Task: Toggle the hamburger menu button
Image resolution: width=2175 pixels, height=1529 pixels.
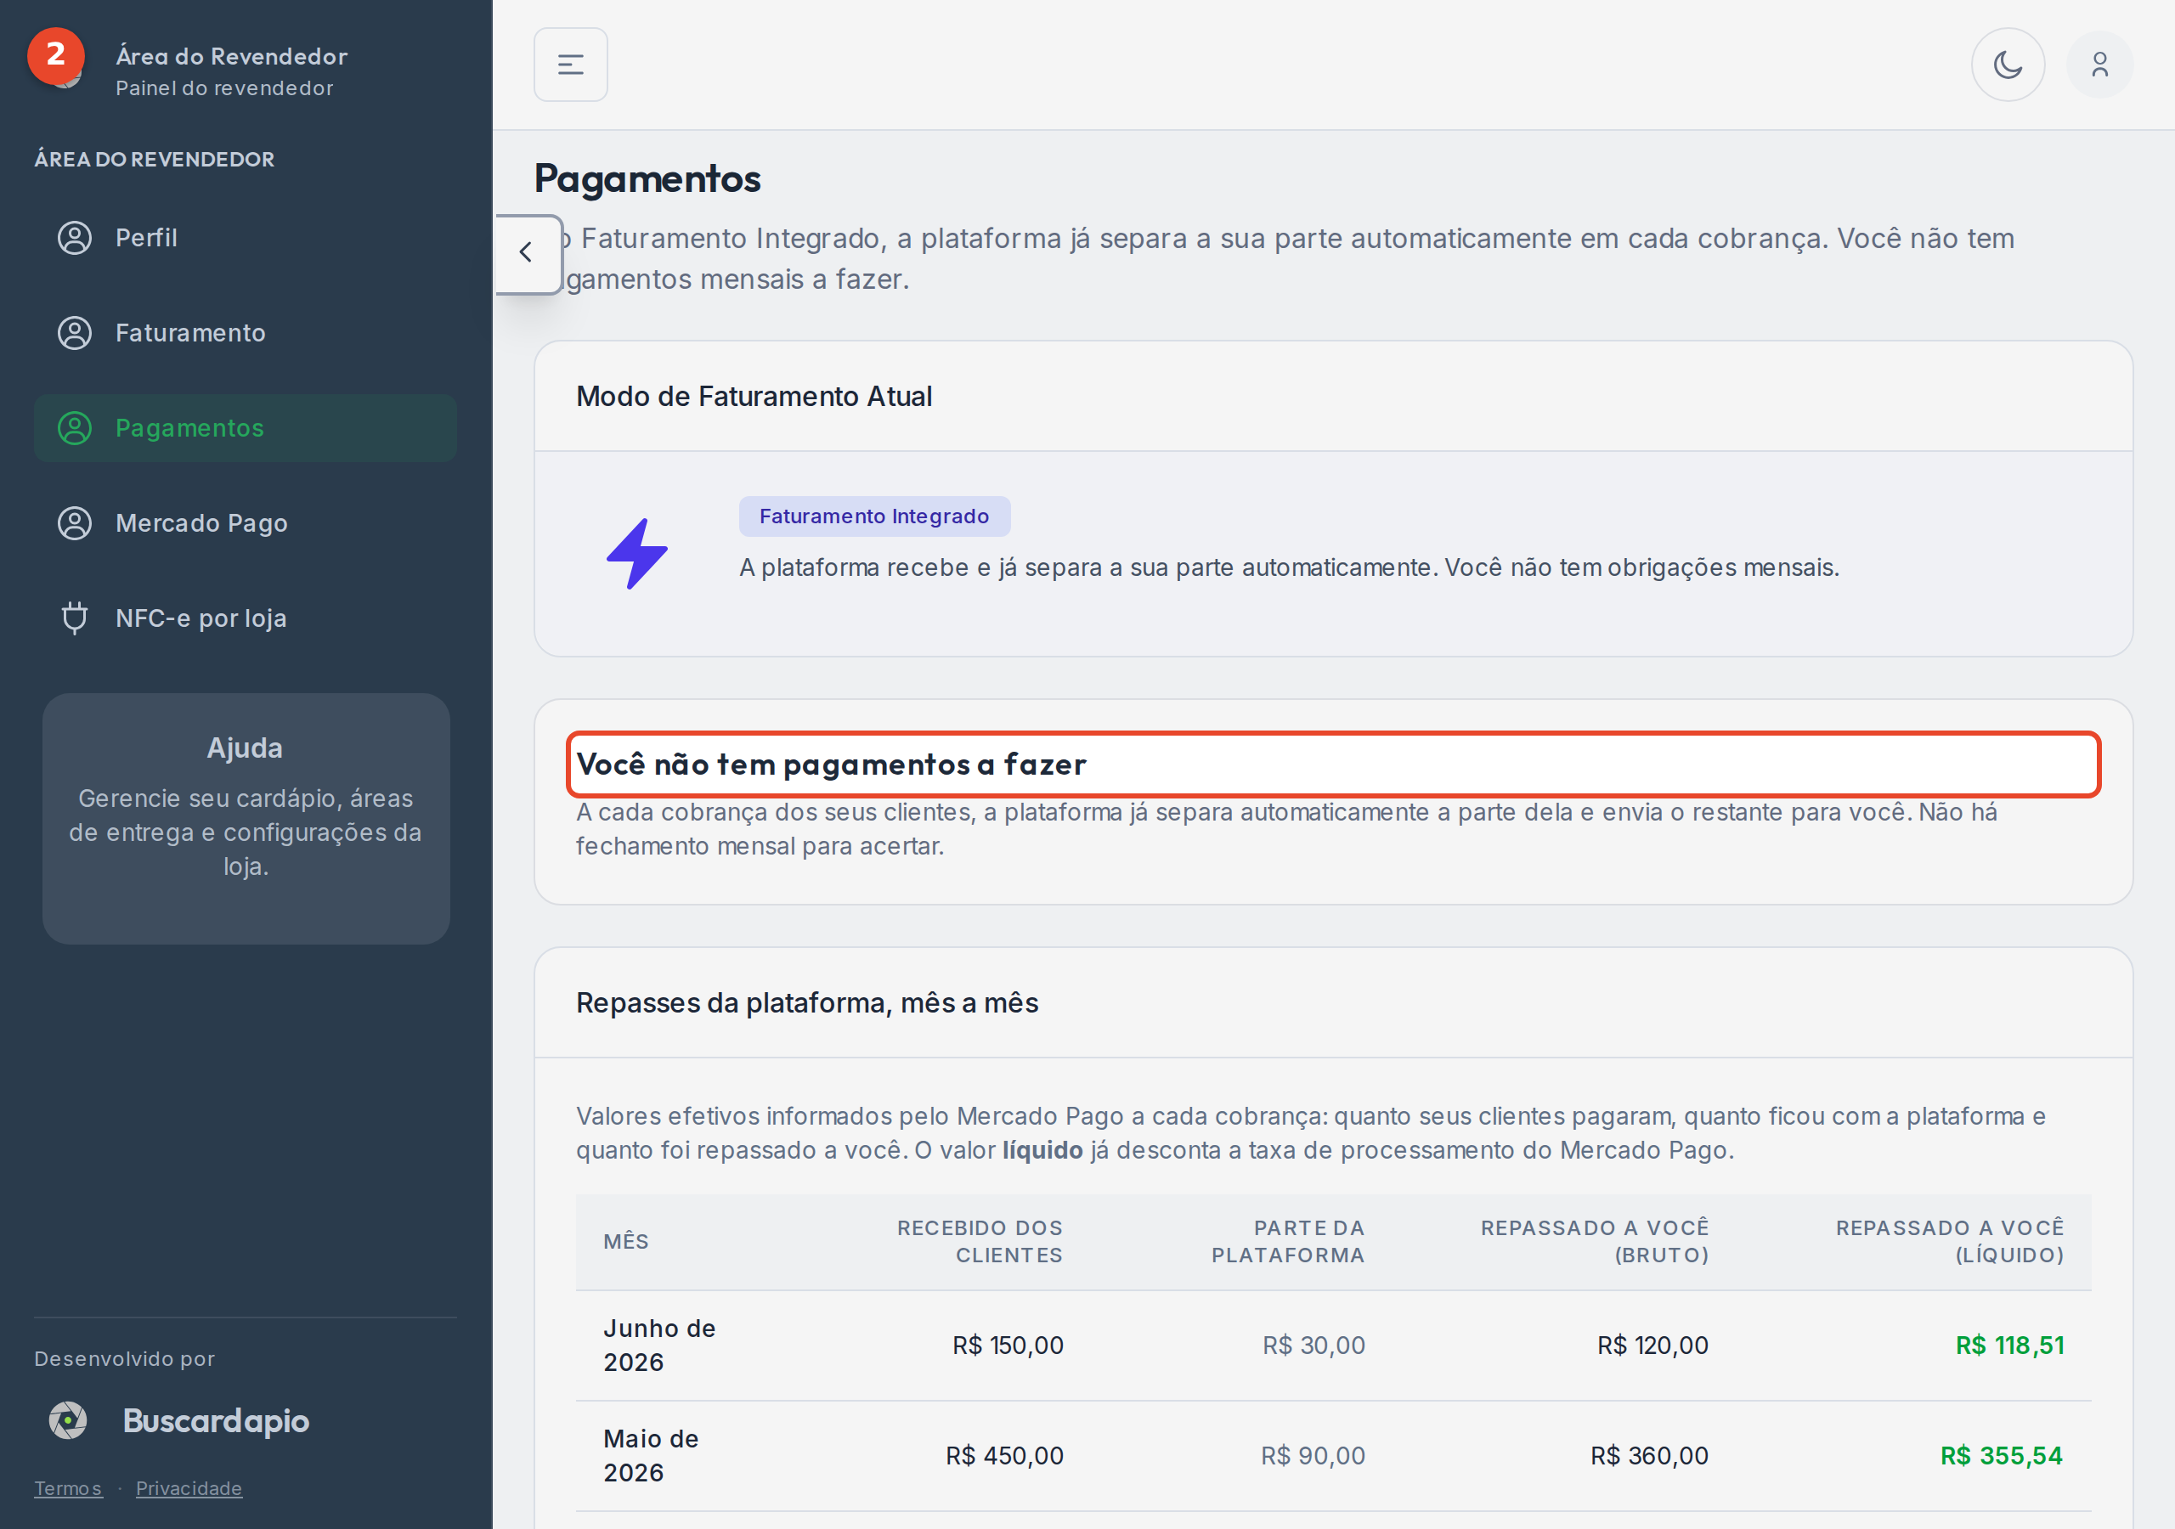Action: coord(570,65)
